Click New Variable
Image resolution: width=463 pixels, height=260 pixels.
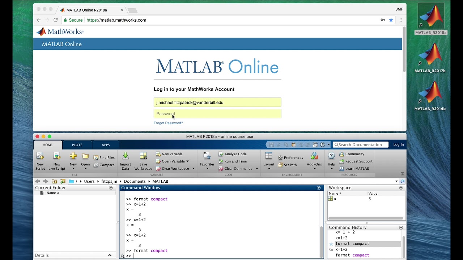click(x=169, y=154)
